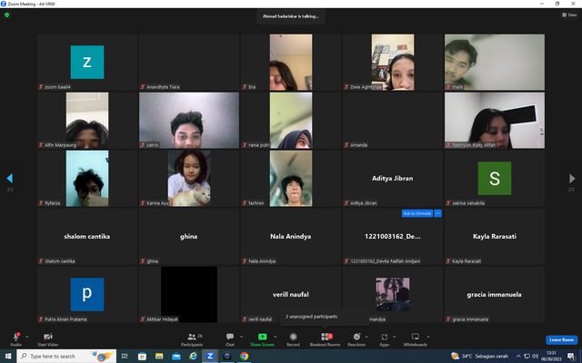Click the green encryption shield icon

[x=6, y=15]
